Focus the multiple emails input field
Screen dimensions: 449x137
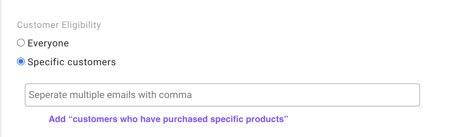222,95
